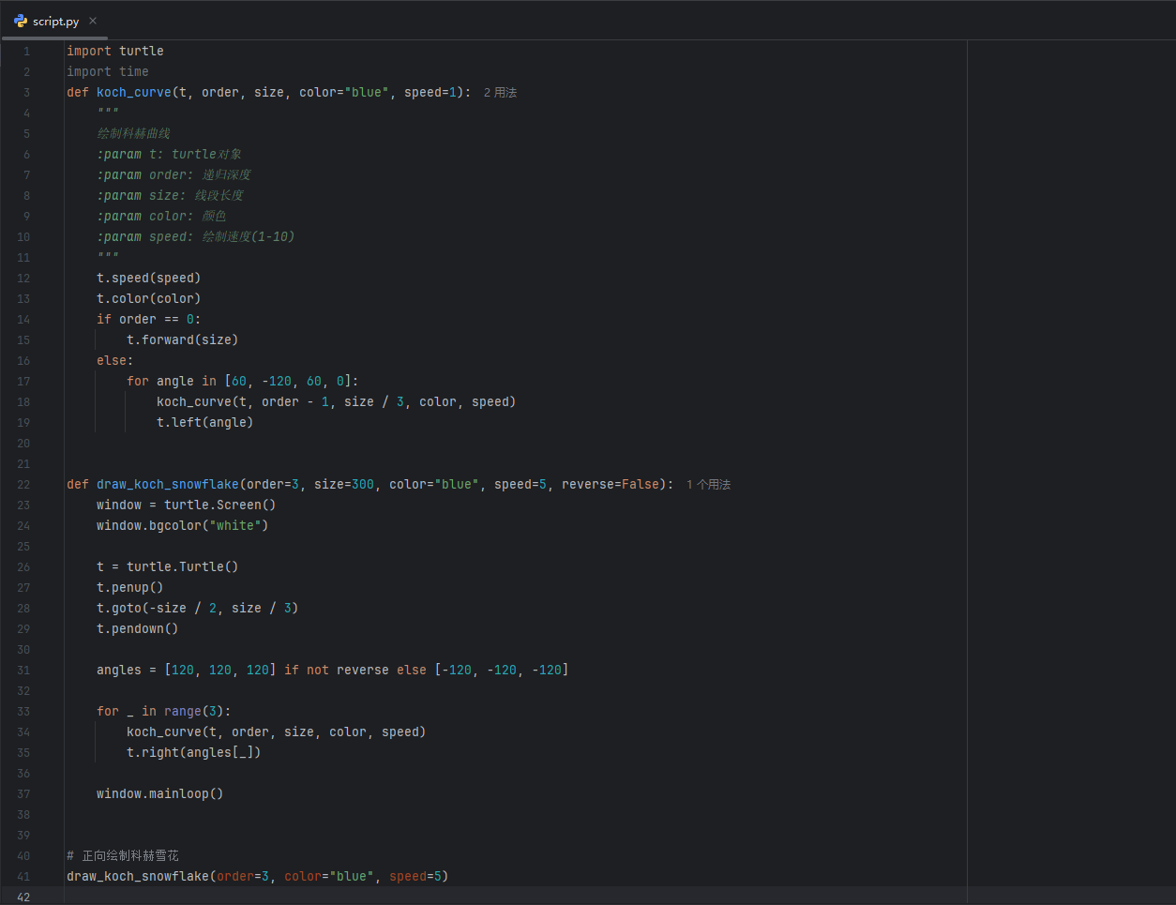
Task: Open the "2 用法" usages hint for koch_curve
Action: [x=500, y=93]
